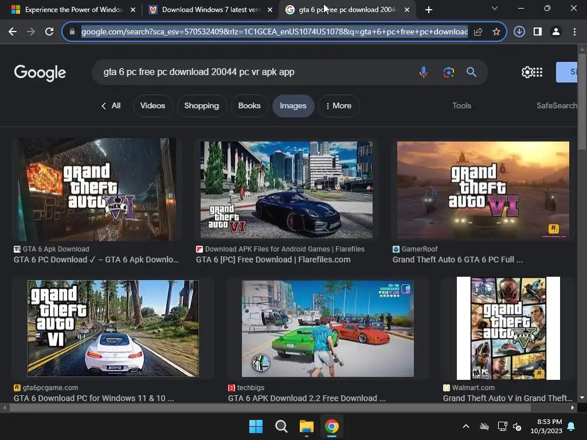Expand the More search filters menu
587x440 pixels.
click(339, 106)
